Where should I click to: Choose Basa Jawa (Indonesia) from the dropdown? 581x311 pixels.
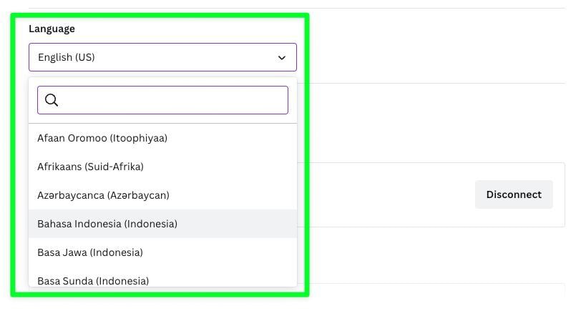click(162, 252)
